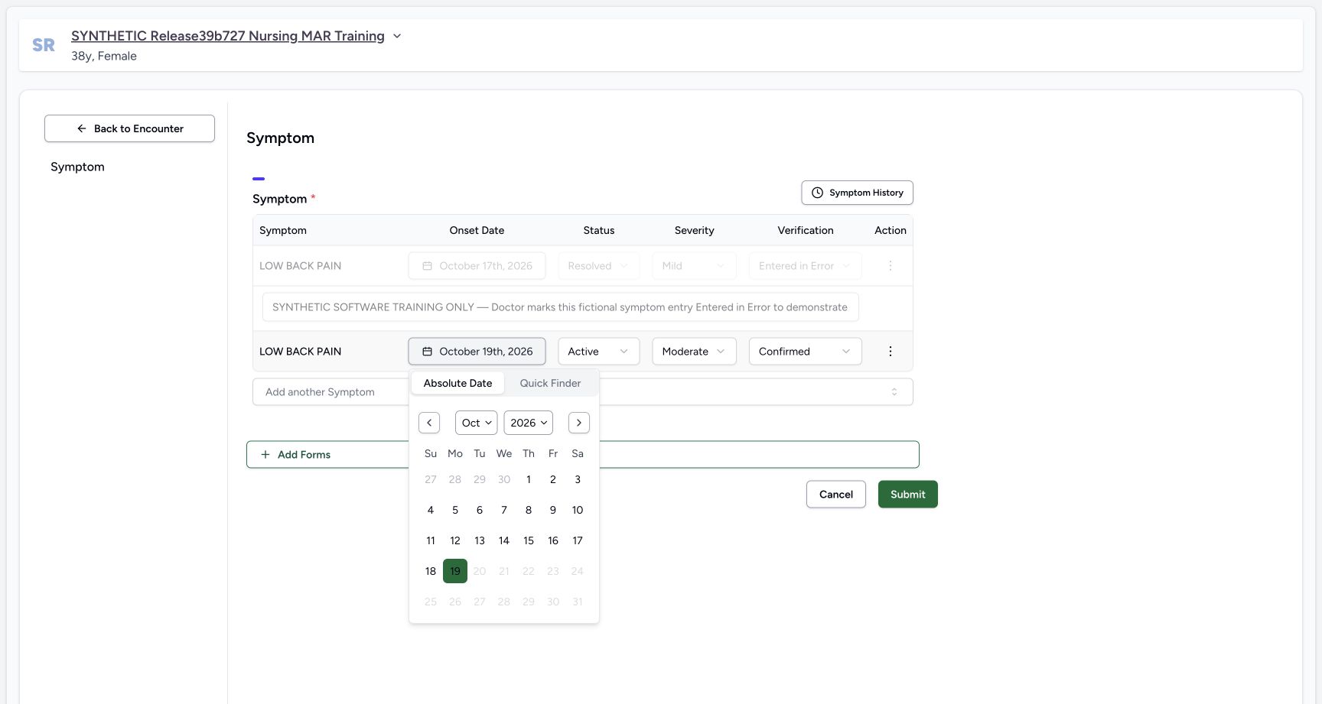Select October 3 in calendar
The image size is (1322, 704).
(578, 479)
